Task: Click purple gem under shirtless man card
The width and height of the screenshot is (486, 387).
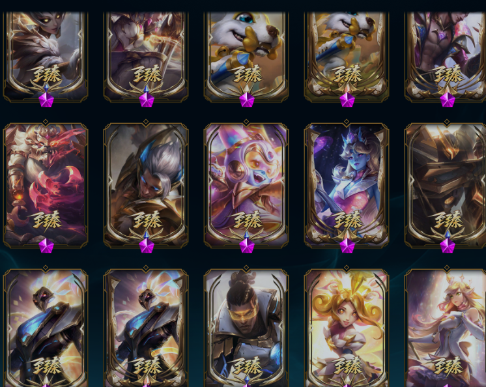Action: [x=448, y=100]
